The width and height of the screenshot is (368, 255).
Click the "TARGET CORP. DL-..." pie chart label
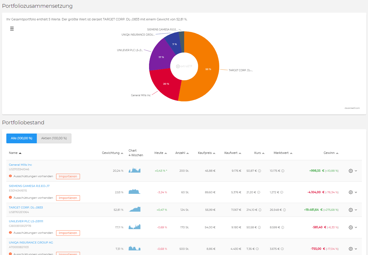click(241, 70)
